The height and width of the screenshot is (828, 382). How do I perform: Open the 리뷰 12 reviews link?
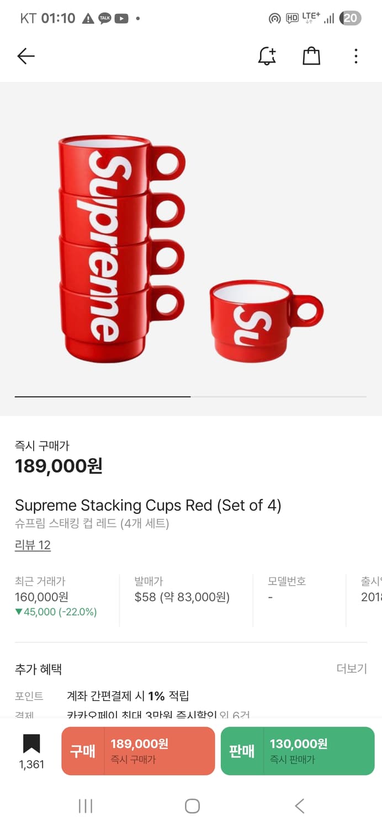click(x=33, y=545)
